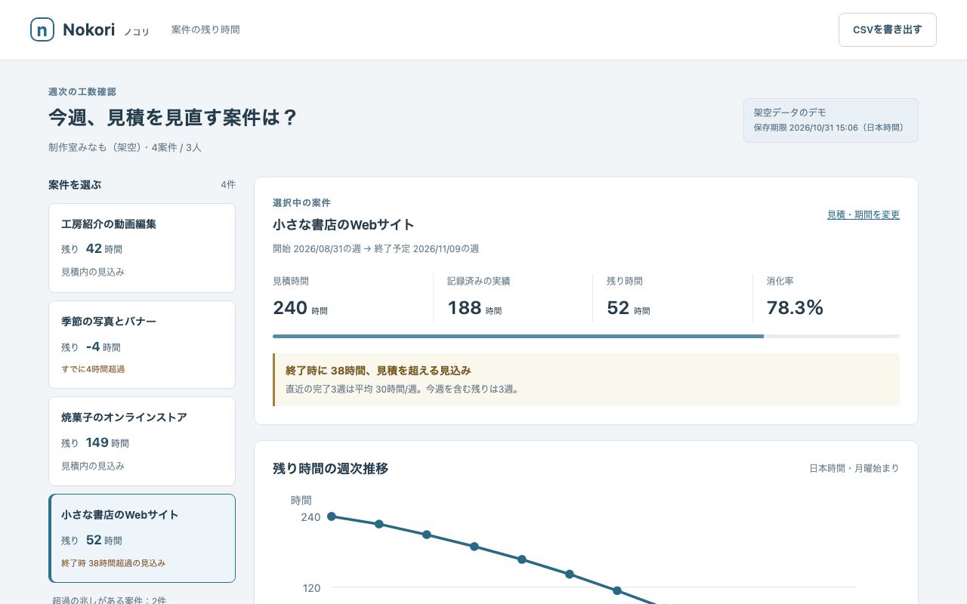This screenshot has height=604, width=967.
Task: Click the 120 axis label on chart
Action: [311, 588]
